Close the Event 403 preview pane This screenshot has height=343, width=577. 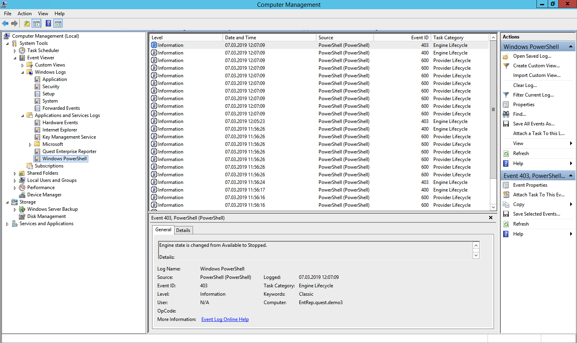pyautogui.click(x=491, y=218)
